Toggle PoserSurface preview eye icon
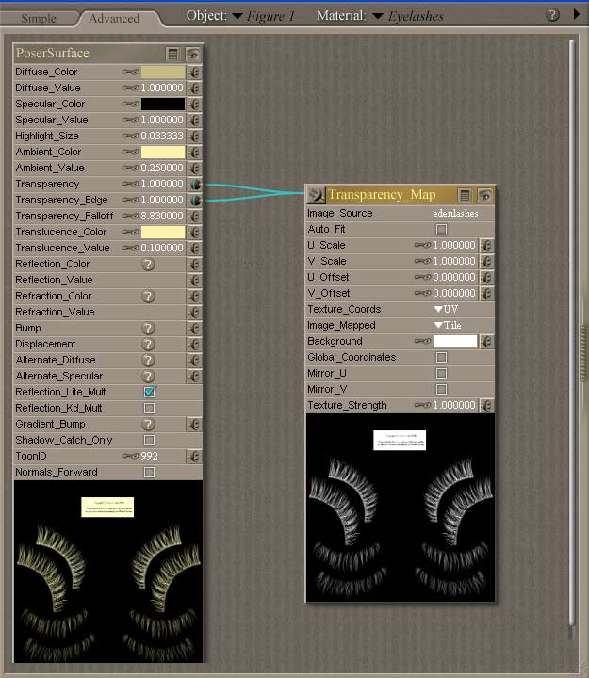589x678 pixels. [x=192, y=54]
